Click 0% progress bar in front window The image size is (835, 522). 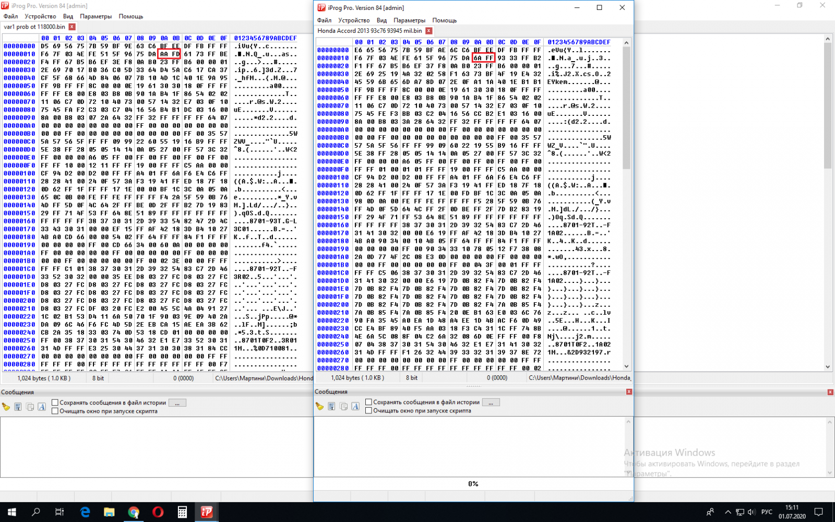coord(473,484)
